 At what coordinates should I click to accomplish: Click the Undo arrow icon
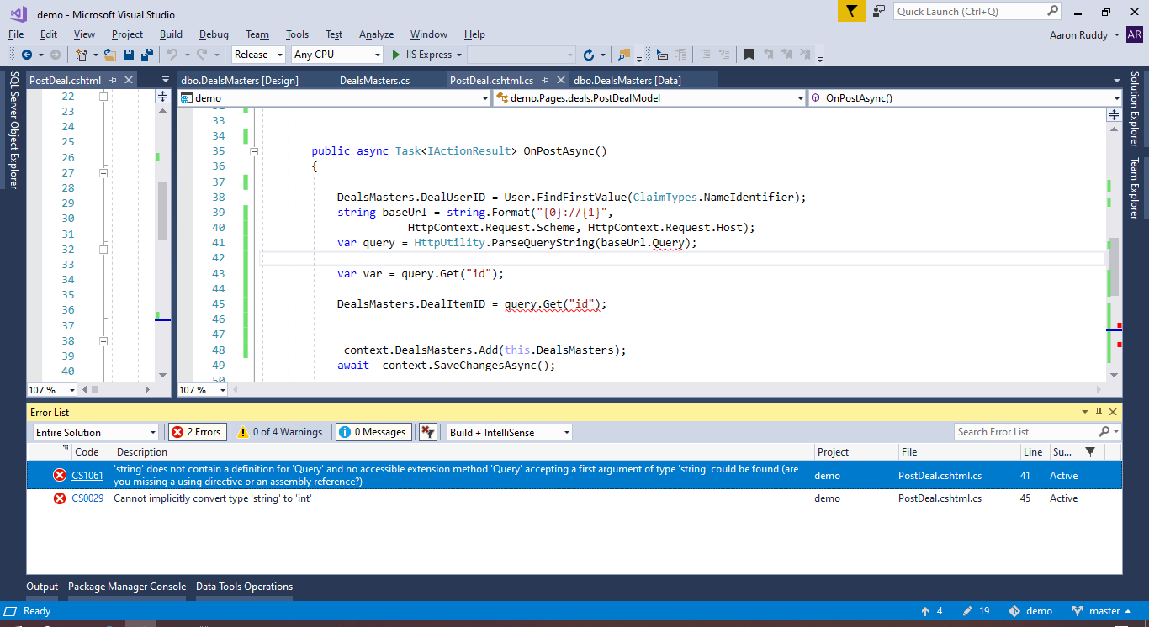(172, 55)
